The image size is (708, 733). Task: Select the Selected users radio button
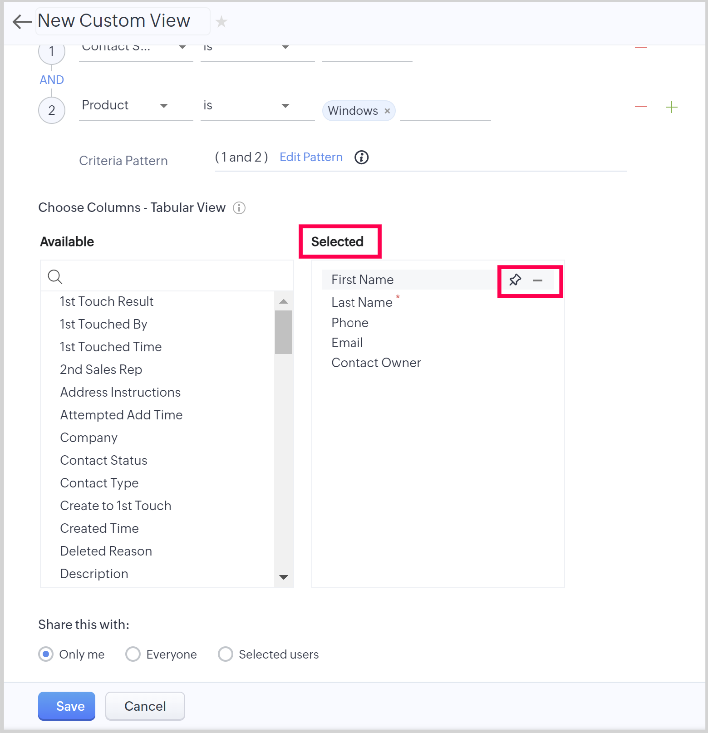[x=226, y=654]
